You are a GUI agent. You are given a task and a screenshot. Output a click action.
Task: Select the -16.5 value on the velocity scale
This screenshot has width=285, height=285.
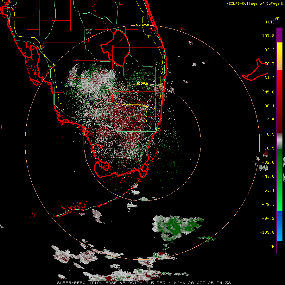click(268, 148)
